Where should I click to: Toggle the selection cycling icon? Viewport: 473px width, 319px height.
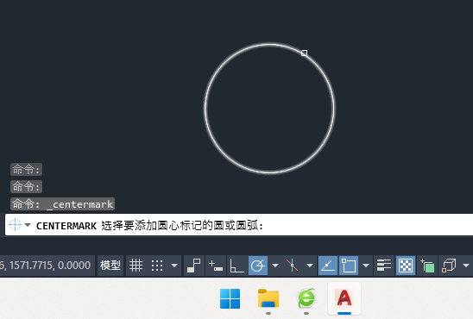[427, 266]
